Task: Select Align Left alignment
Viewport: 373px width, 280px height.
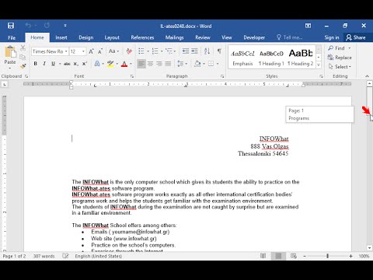Action: tap(141, 64)
